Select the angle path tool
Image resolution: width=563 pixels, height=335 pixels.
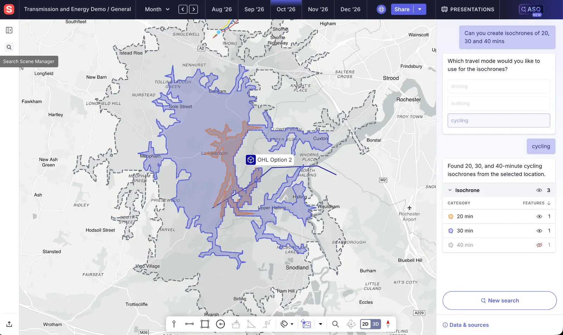251,324
